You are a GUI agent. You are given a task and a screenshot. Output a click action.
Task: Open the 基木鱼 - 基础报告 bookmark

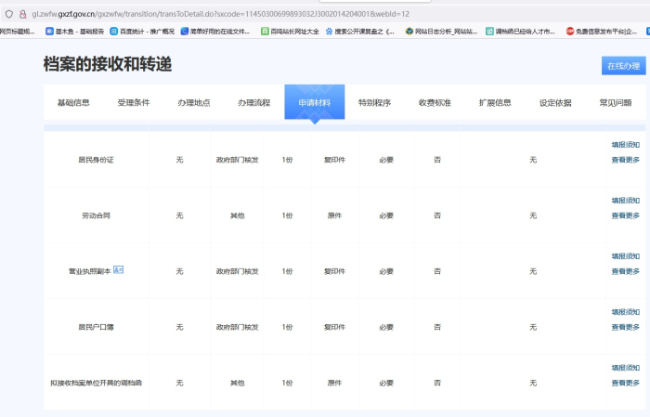click(x=74, y=31)
